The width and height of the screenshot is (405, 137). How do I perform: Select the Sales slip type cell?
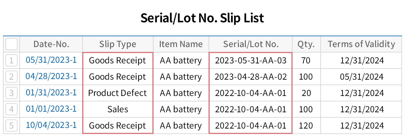pos(118,109)
